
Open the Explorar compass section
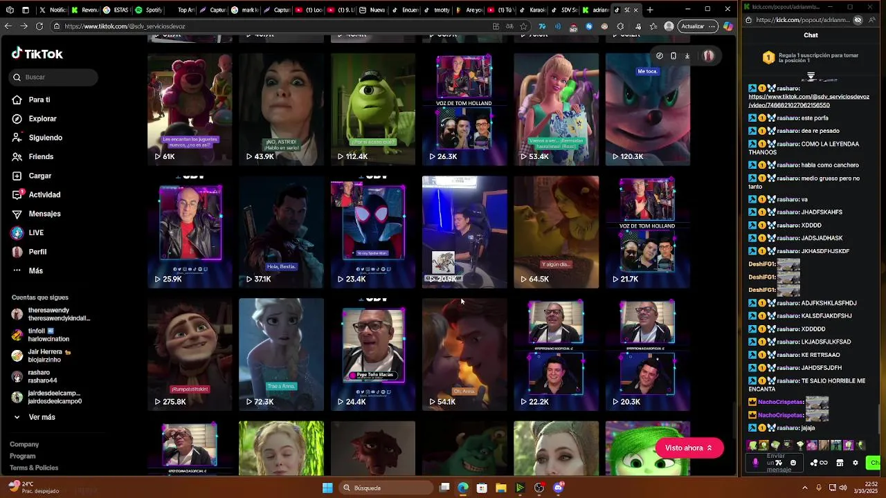pos(42,119)
